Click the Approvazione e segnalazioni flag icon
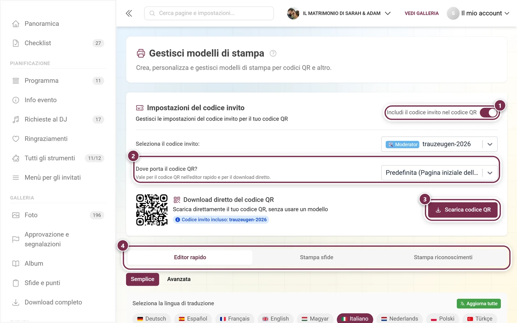The height and width of the screenshot is (323, 517). click(x=16, y=239)
